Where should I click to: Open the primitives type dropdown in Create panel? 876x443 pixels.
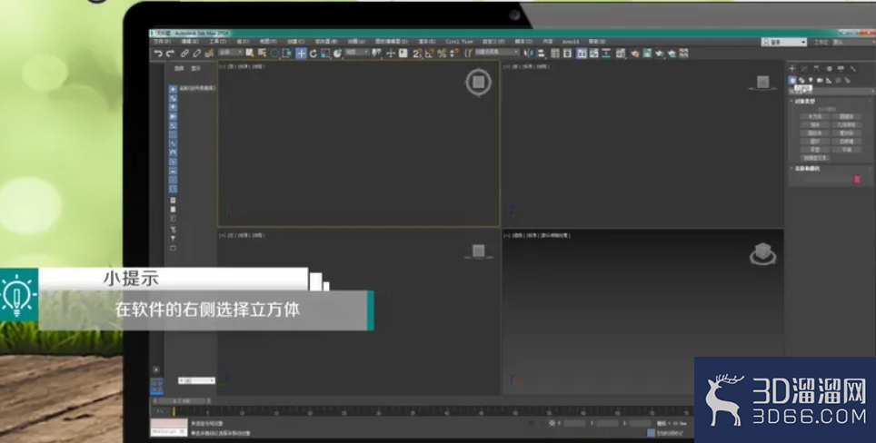click(831, 92)
